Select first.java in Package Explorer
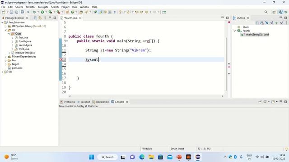Image resolution: width=289 pixels, height=162 pixels. point(23,38)
